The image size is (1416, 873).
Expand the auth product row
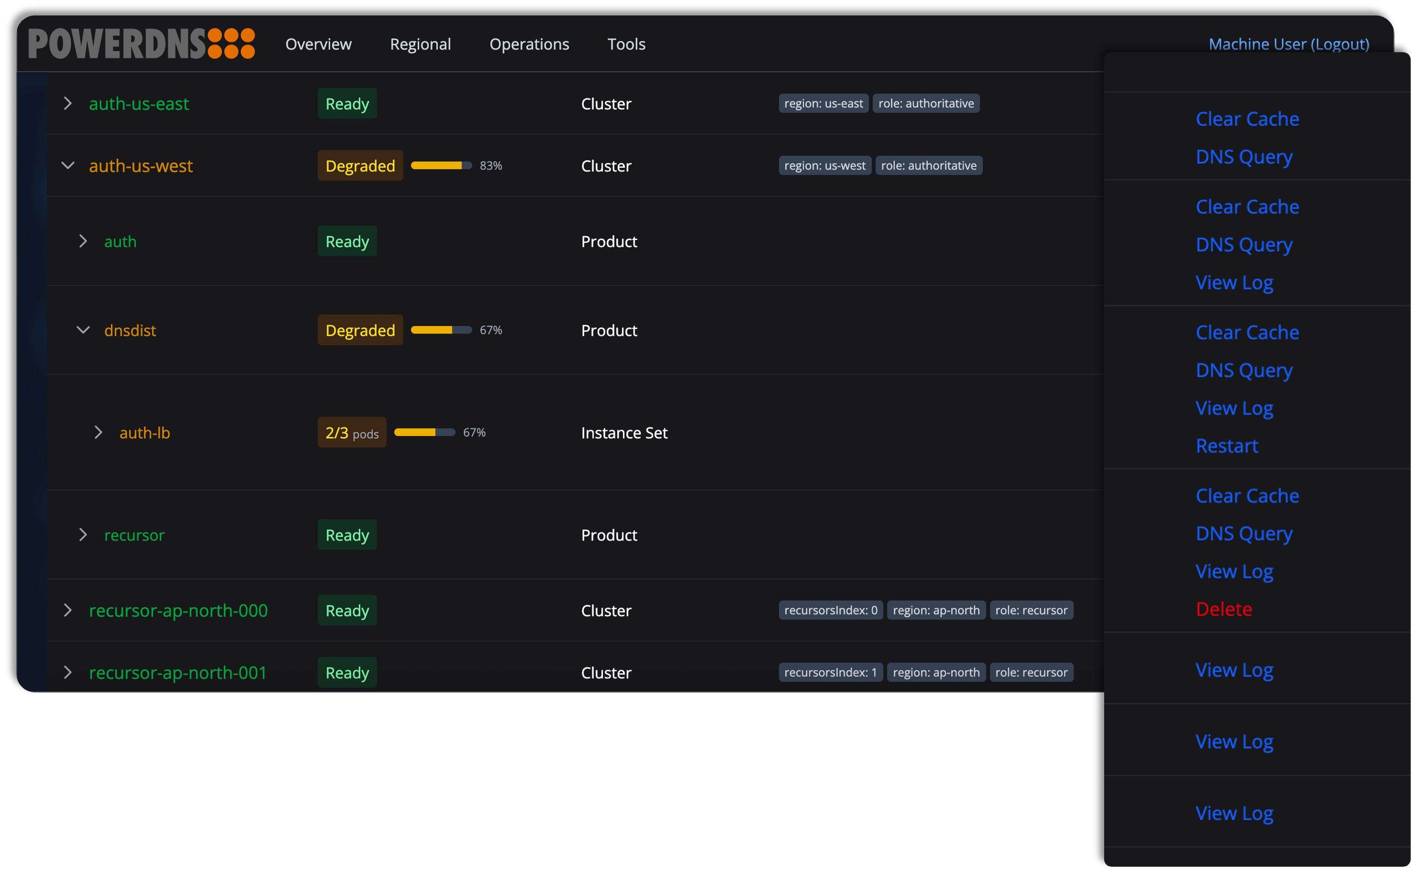click(x=83, y=242)
